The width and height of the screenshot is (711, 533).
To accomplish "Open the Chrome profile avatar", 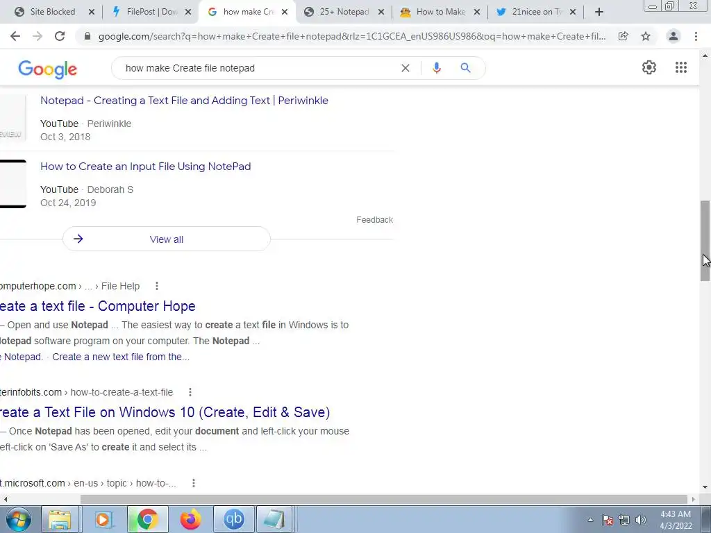I will tap(674, 36).
